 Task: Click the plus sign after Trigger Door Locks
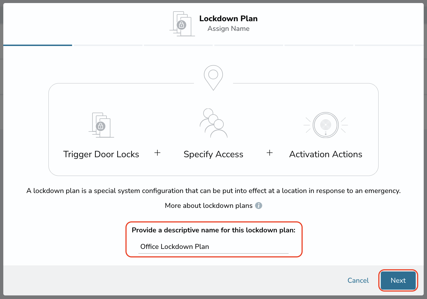pos(157,153)
